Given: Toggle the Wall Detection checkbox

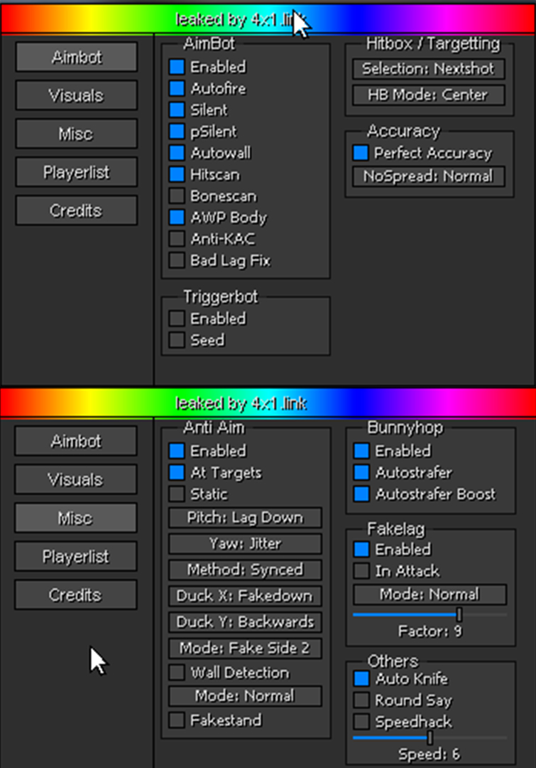Looking at the screenshot, I should coord(177,673).
